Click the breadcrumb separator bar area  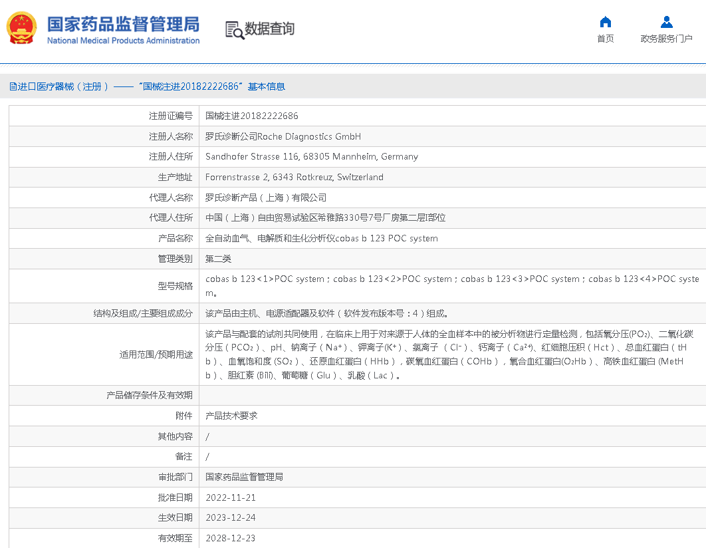point(108,86)
